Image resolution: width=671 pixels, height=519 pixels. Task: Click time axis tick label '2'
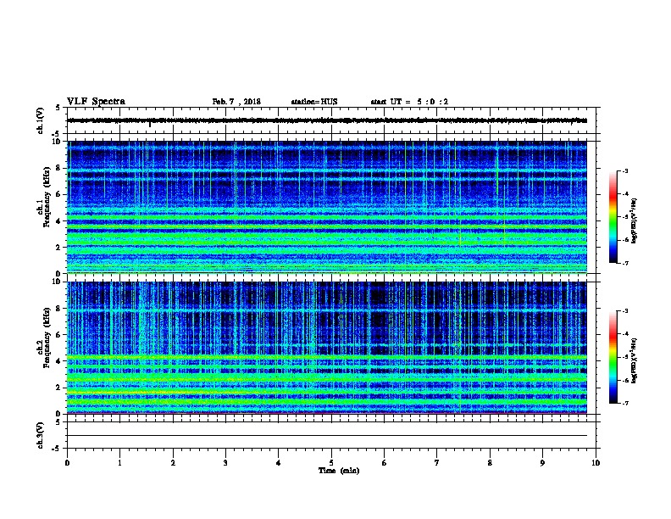coord(173,463)
